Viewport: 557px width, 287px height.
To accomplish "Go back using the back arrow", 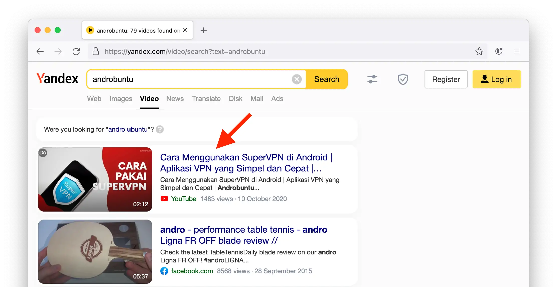I will pos(40,51).
